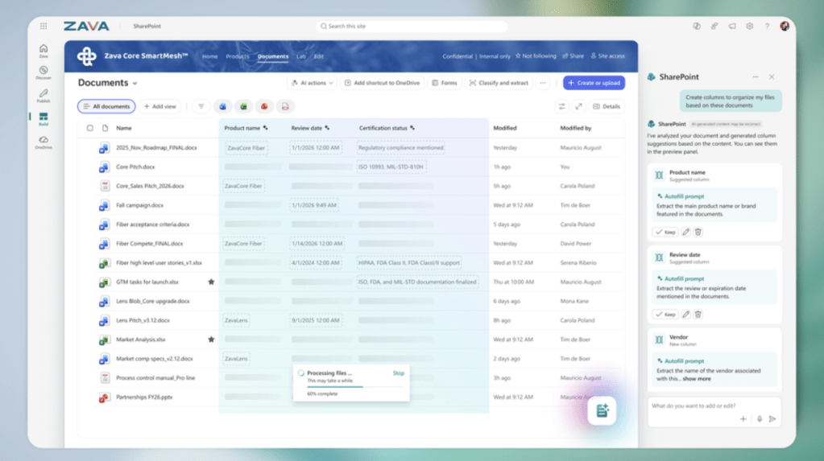
Task: Expand the library to full screen
Action: point(578,106)
